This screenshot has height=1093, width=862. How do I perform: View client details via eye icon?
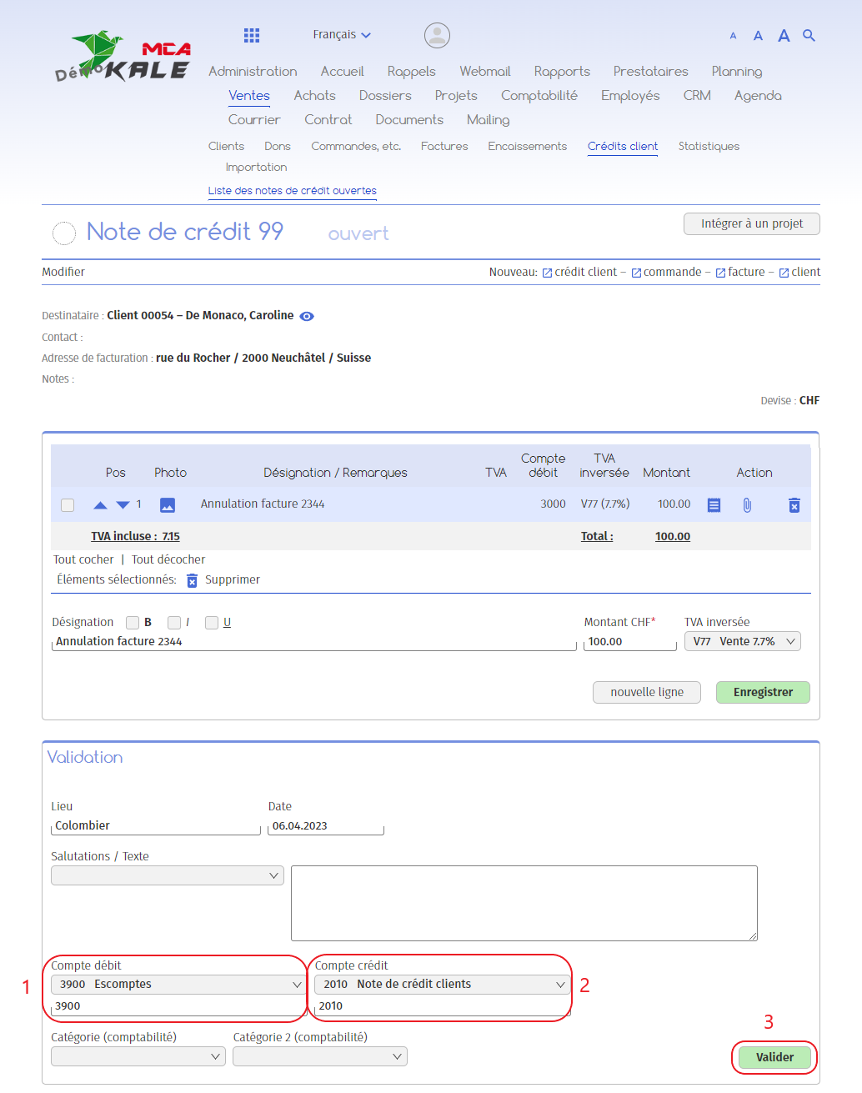(x=307, y=316)
